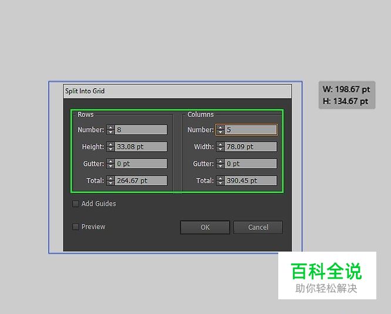This screenshot has width=391, height=314.
Task: Click the Columns Gutter stepper arrows
Action: (220, 164)
